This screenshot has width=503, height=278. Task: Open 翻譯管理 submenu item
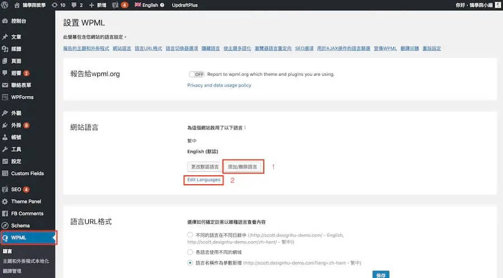pyautogui.click(x=12, y=271)
